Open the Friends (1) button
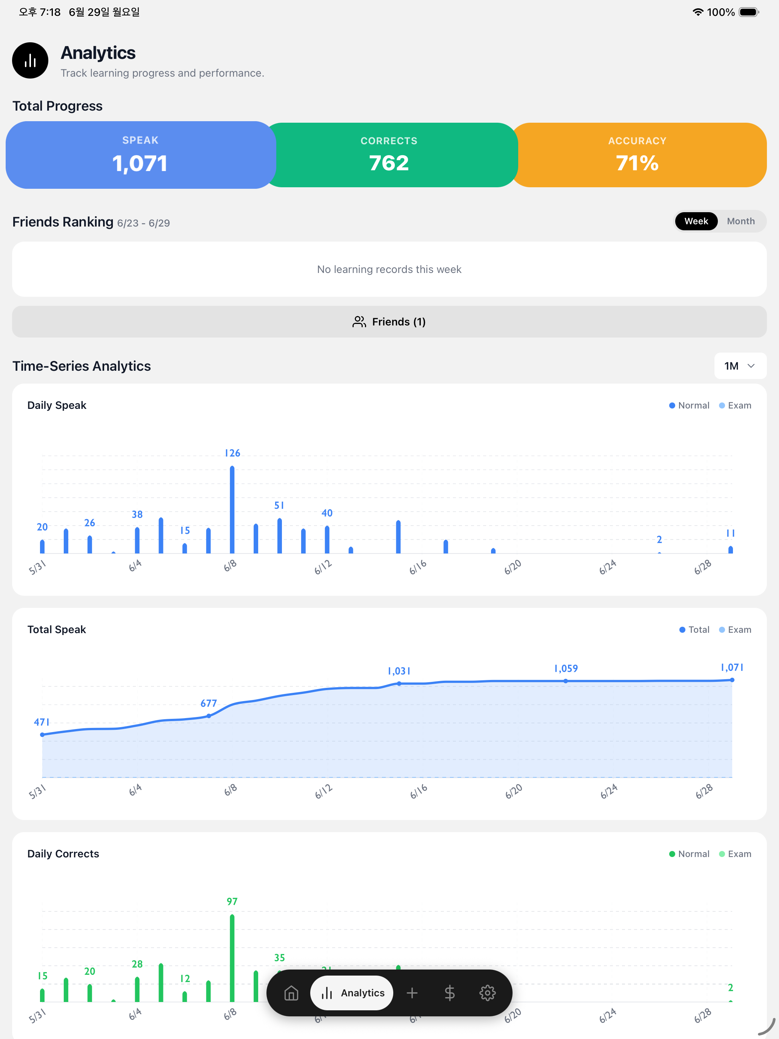 point(389,322)
